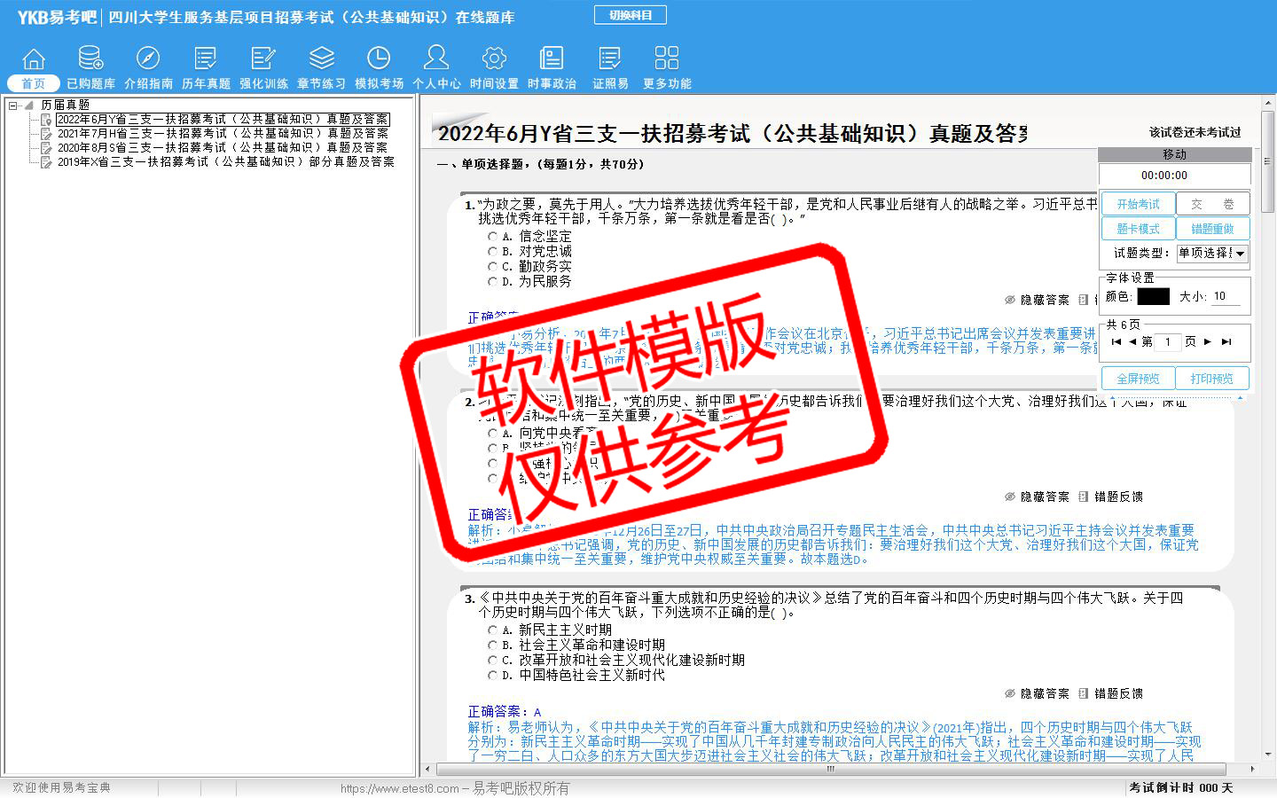Open the 证照易 toolbar icon
This screenshot has height=798, width=1277.
pos(610,68)
